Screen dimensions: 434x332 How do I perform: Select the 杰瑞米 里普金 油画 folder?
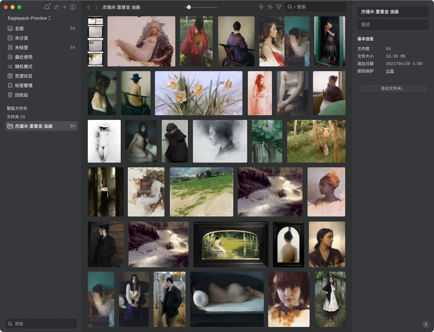click(x=41, y=126)
